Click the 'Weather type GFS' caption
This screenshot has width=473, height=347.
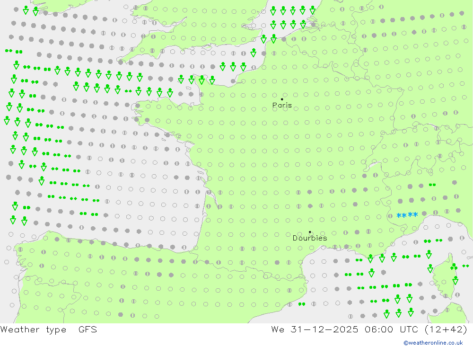[x=49, y=329]
